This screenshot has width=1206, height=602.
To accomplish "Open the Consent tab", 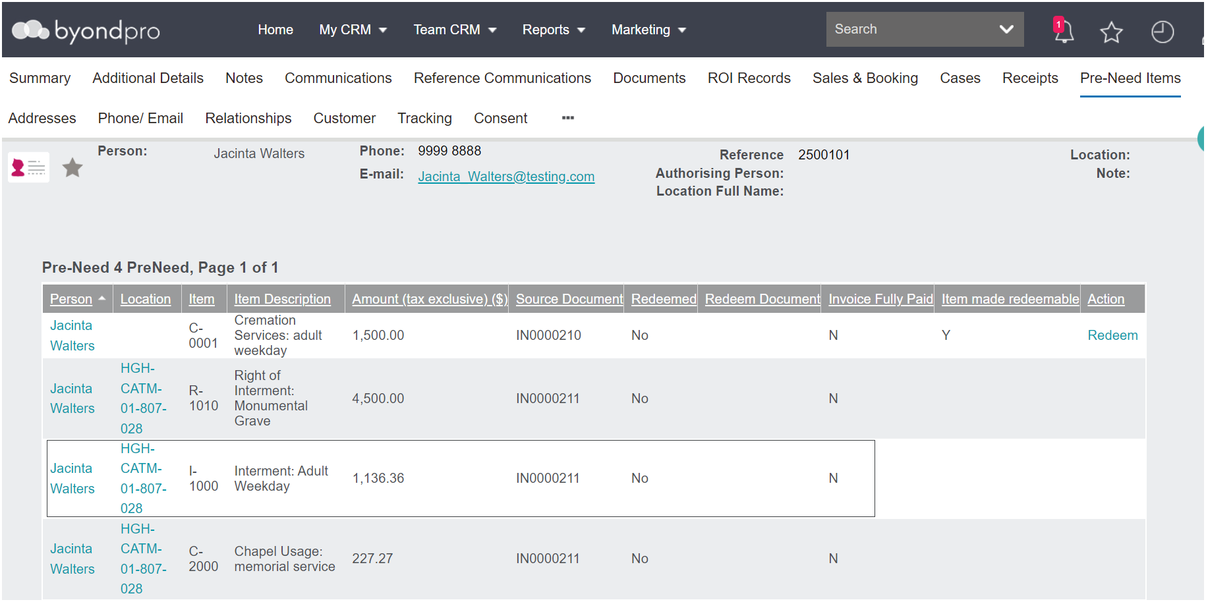I will (x=500, y=118).
